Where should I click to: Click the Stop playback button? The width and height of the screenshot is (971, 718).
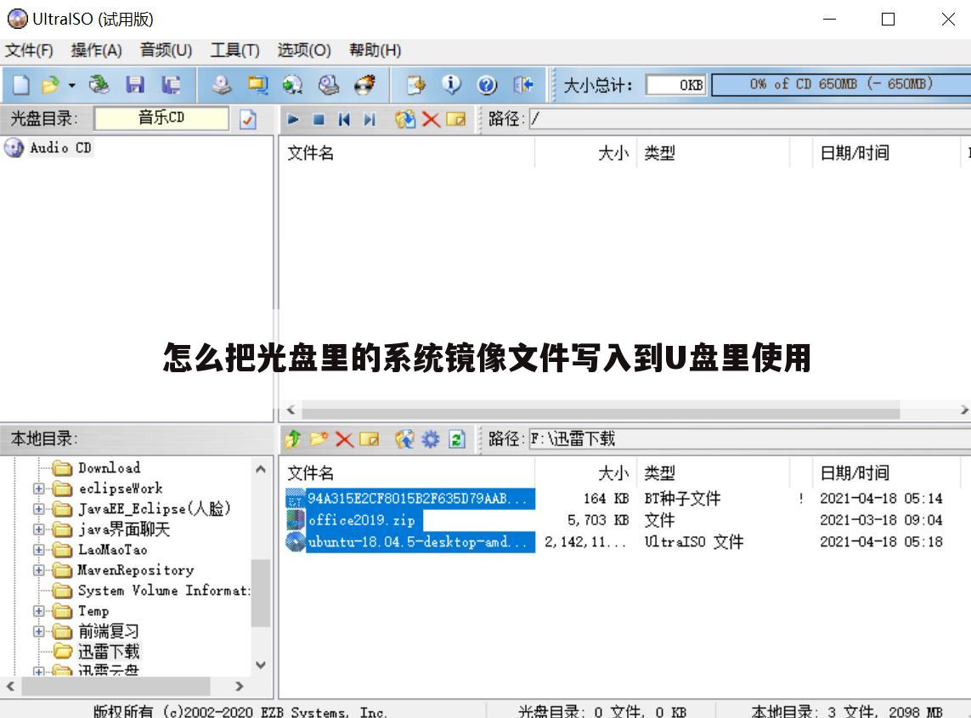coord(319,119)
